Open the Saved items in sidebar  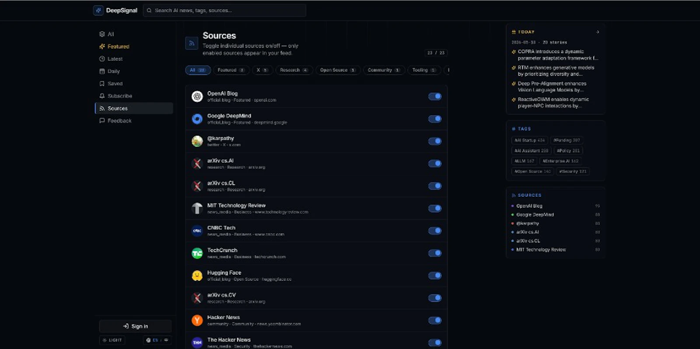point(134,84)
